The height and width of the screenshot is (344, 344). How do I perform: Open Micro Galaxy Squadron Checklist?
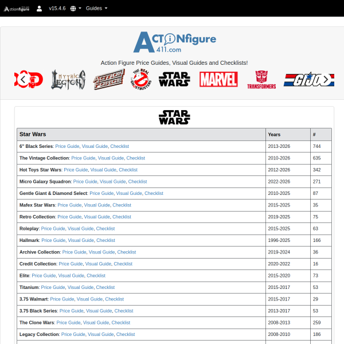[138, 182]
